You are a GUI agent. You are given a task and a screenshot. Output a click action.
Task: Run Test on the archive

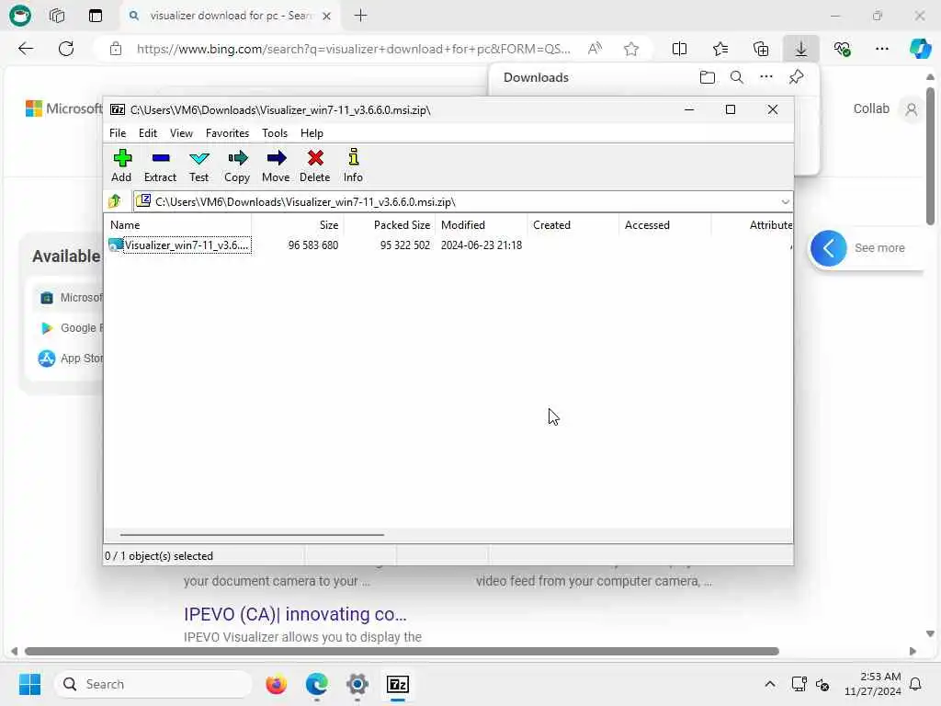(x=198, y=165)
